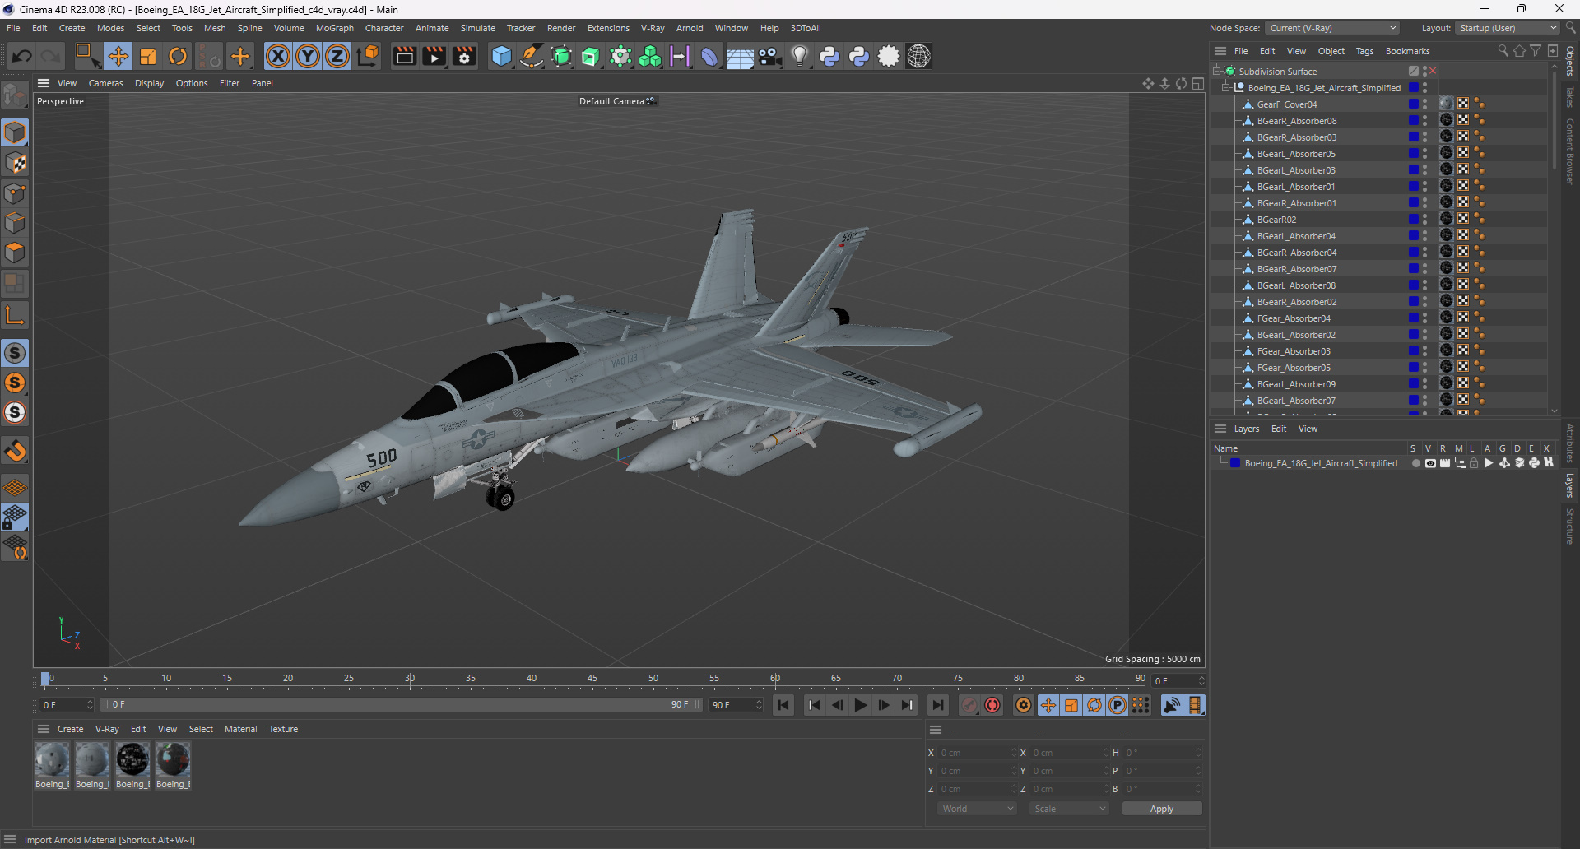This screenshot has width=1580, height=849.
Task: Click the Undo arrow icon
Action: pos(22,56)
